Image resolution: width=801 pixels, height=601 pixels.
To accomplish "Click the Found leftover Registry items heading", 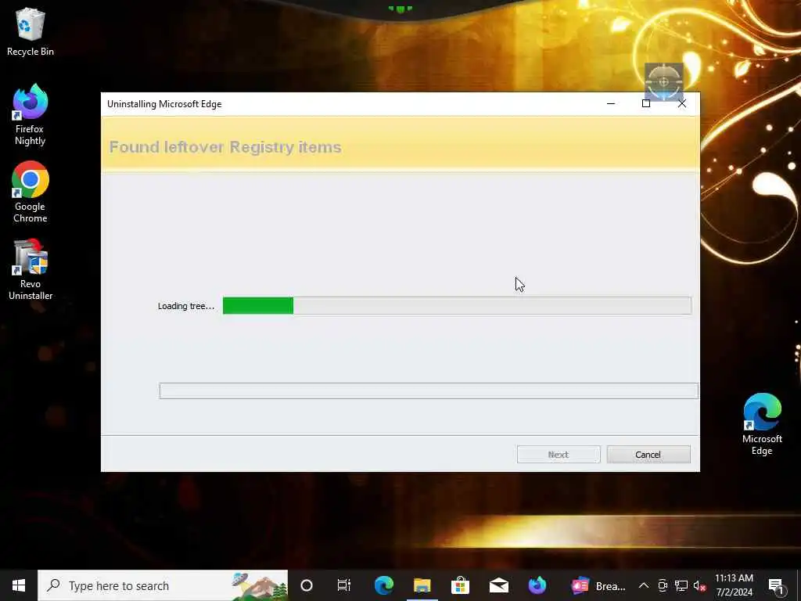I will [225, 147].
